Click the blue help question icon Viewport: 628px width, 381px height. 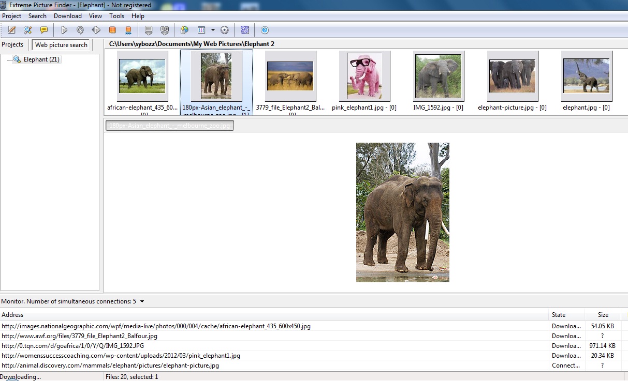[265, 30]
